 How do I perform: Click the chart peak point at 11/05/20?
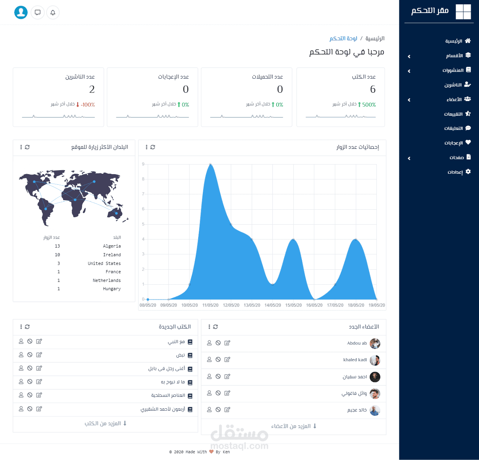point(210,164)
